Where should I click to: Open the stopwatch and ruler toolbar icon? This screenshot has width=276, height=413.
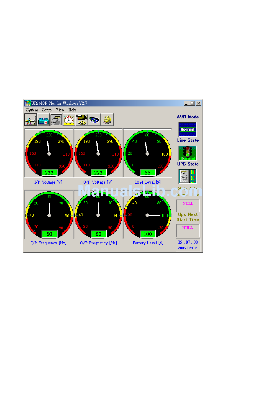coord(69,120)
